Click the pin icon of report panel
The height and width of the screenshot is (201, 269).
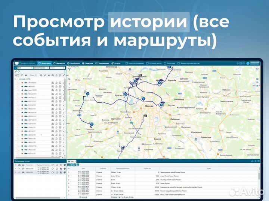(255, 161)
